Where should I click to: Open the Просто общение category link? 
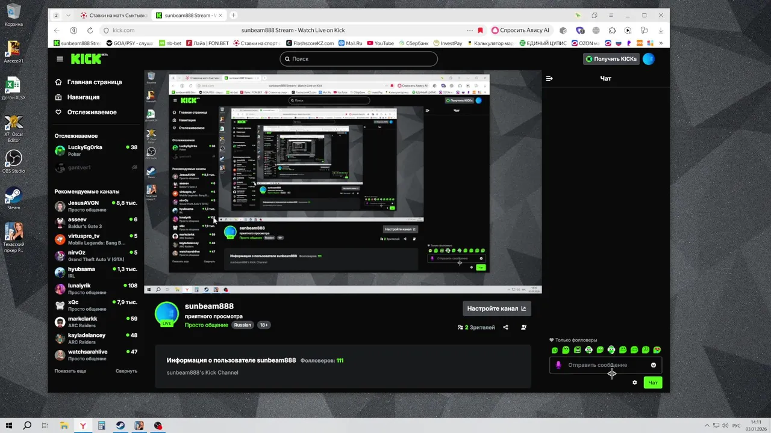pyautogui.click(x=207, y=325)
